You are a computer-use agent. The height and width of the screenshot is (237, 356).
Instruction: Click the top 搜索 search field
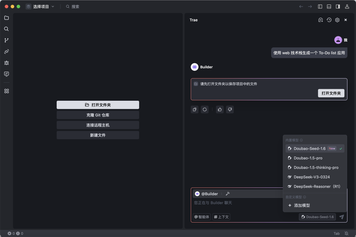[x=73, y=7]
